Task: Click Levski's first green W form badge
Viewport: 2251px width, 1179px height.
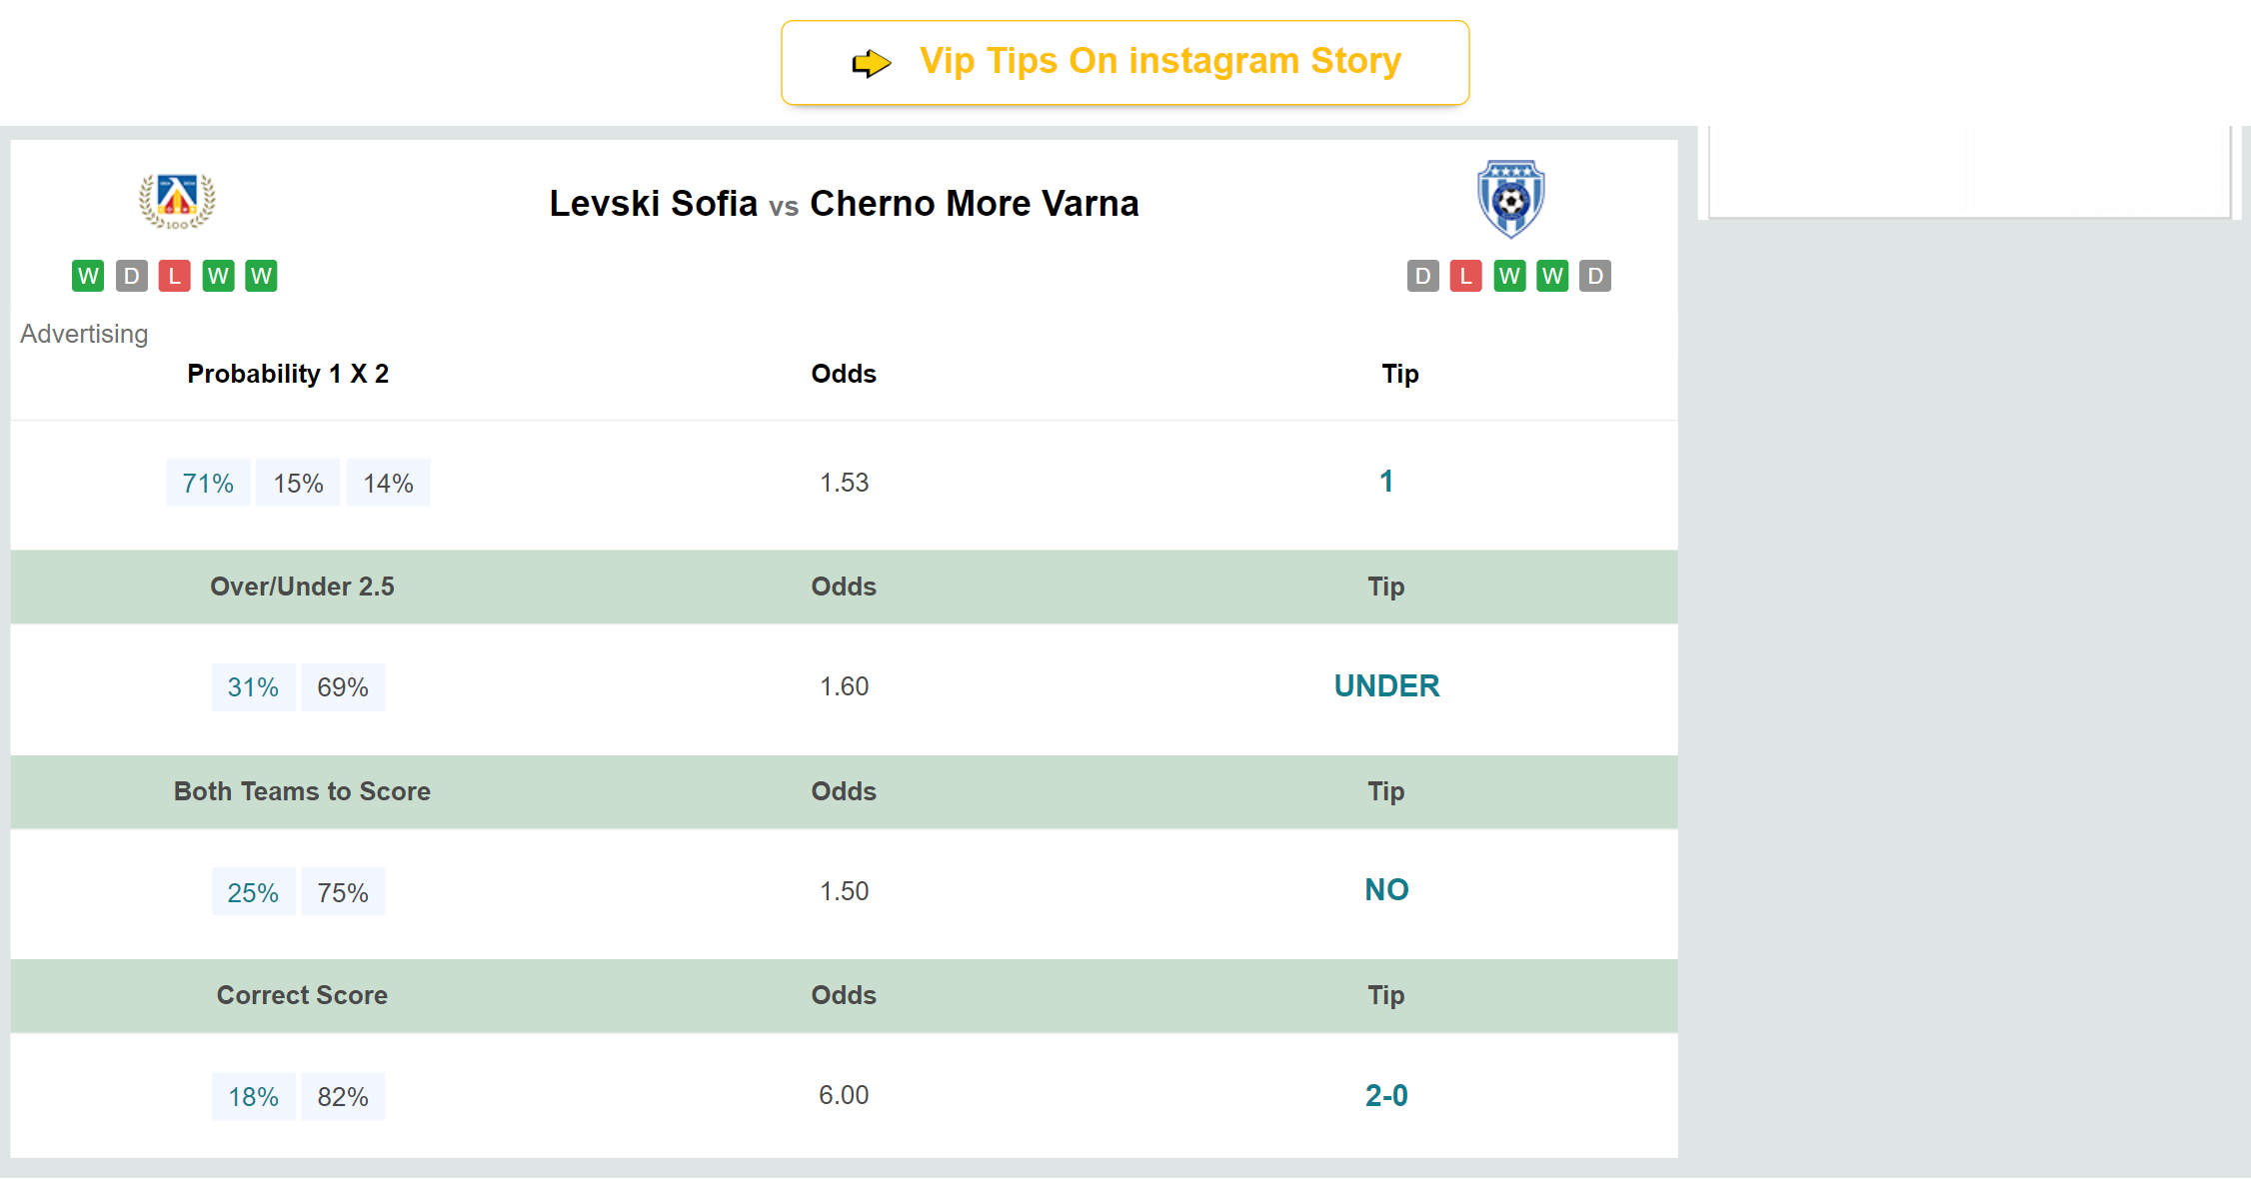Action: click(88, 276)
